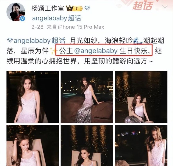Tap the diamond icon beside username
Viewport: 173px width, 166px height.
pyautogui.click(x=87, y=8)
